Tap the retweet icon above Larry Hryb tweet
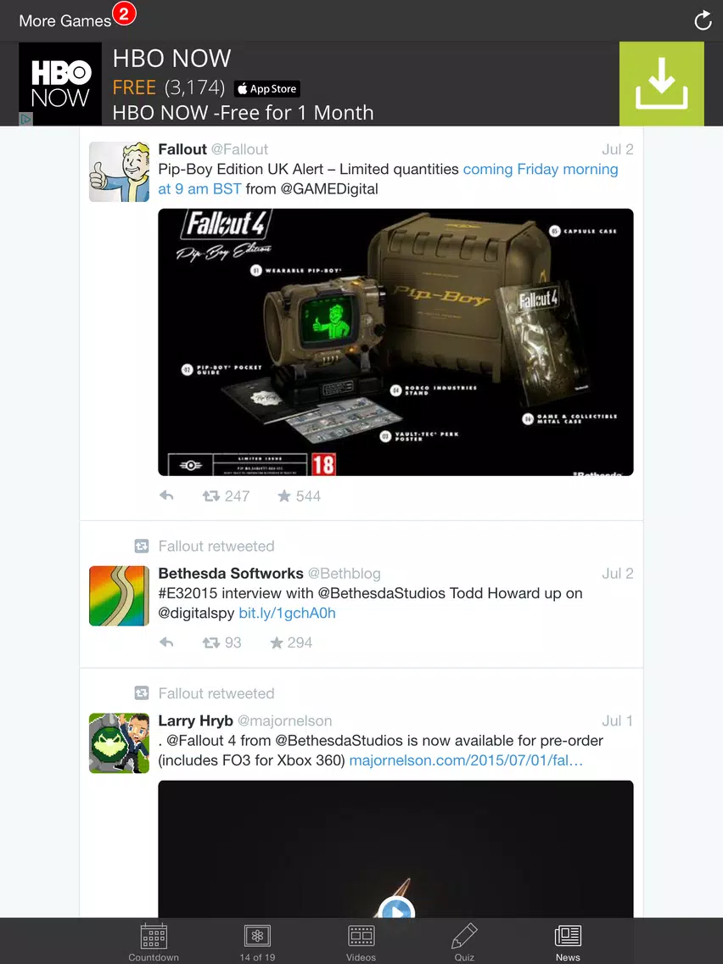This screenshot has width=723, height=964. pos(142,693)
